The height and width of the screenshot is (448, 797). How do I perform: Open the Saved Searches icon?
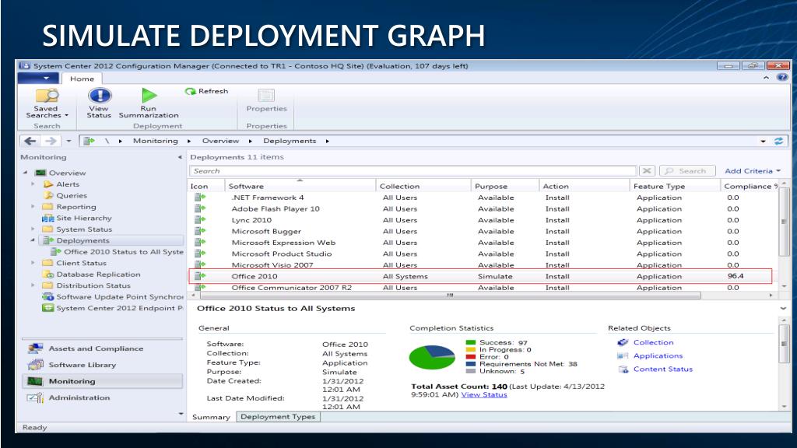(x=46, y=96)
